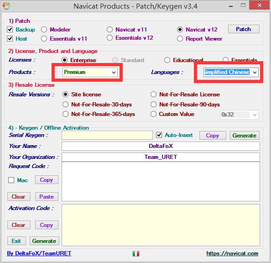Select the Modeler radio button

(x=44, y=30)
